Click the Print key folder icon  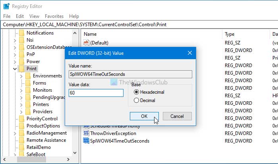21,69
